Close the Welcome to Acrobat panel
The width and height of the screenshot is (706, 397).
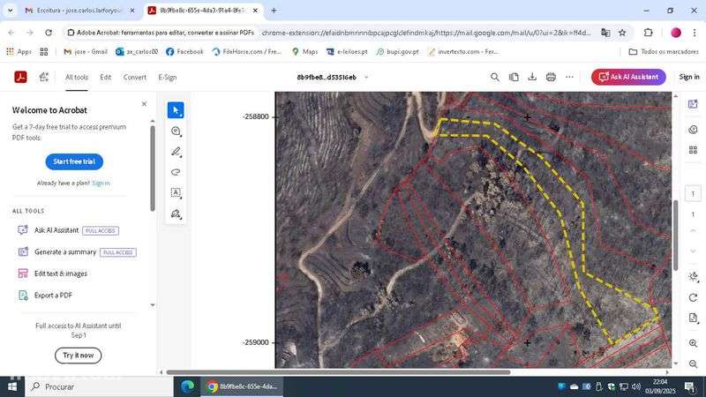tap(144, 104)
